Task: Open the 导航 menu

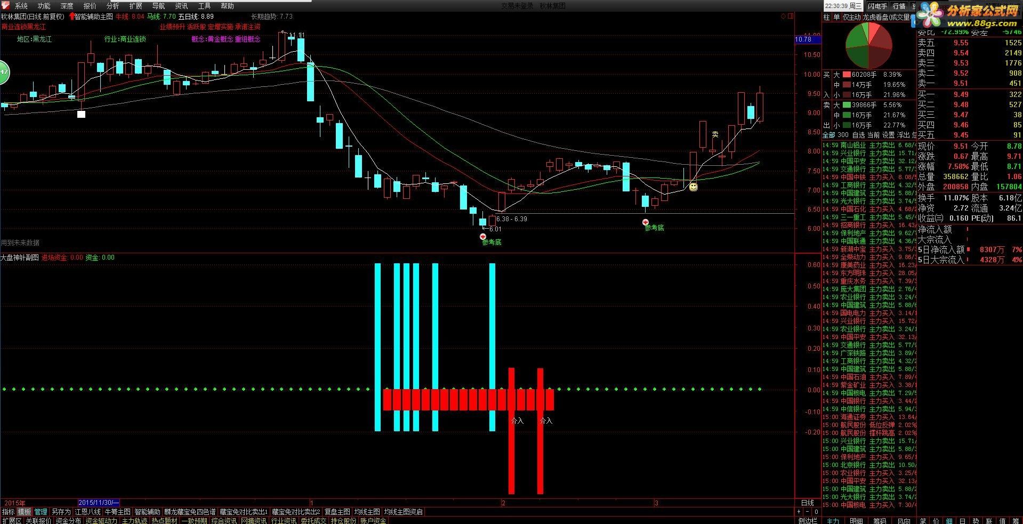Action: pyautogui.click(x=159, y=6)
